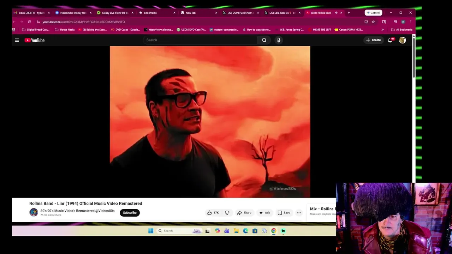Close the Bookmarks tab
The height and width of the screenshot is (254, 452).
click(174, 13)
